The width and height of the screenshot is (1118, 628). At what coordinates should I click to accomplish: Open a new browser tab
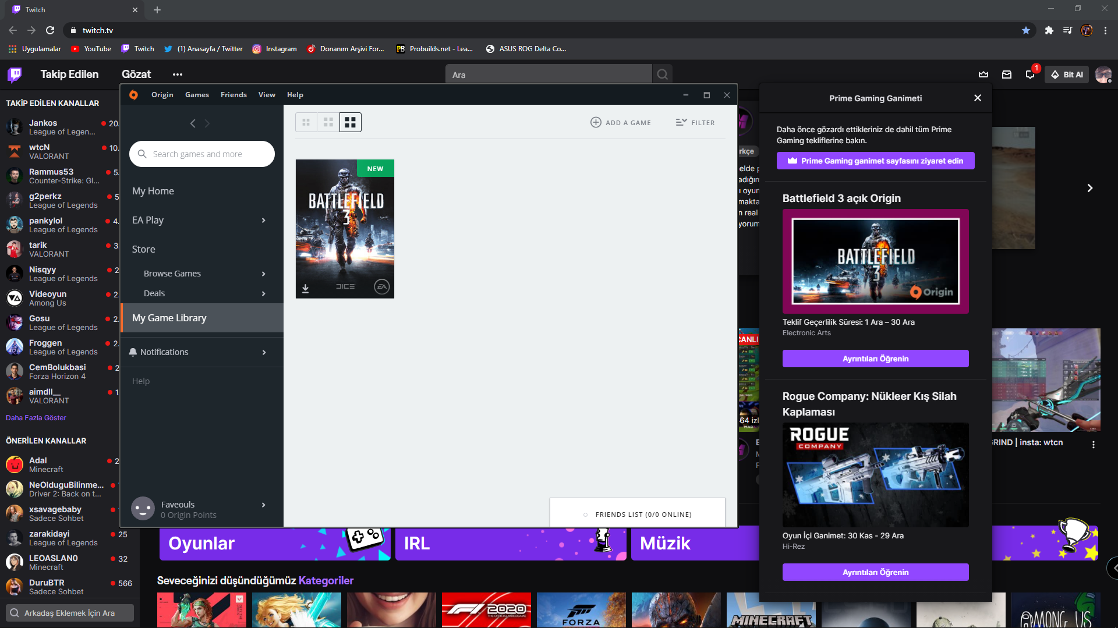tap(157, 10)
